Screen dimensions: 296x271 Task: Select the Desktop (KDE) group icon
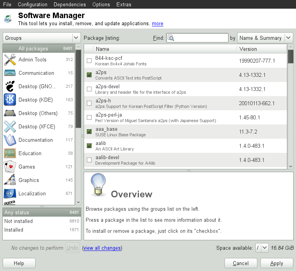pos(9,100)
